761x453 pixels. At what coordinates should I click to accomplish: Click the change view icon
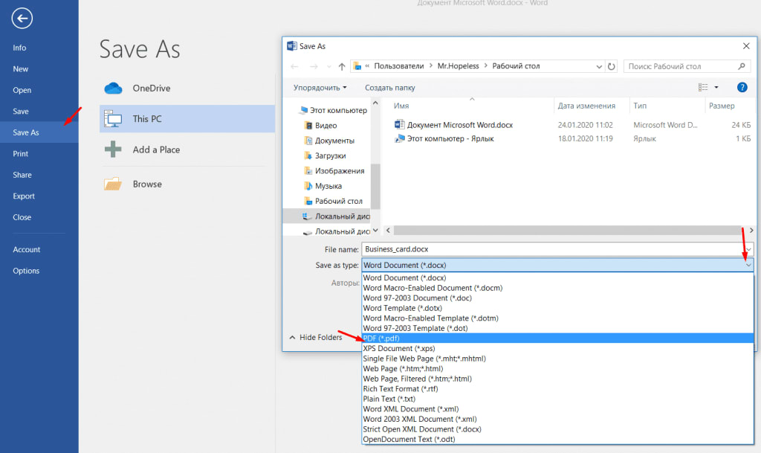pos(703,87)
